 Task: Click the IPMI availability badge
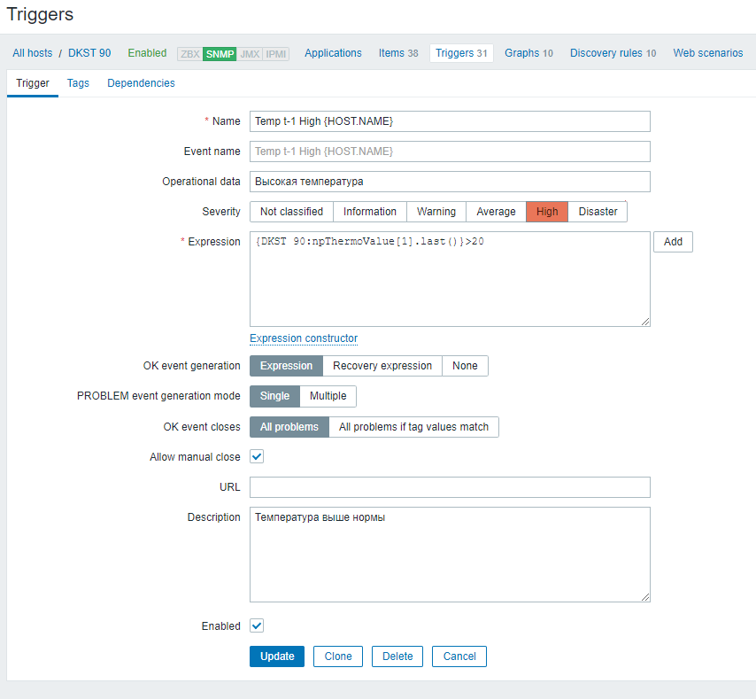276,53
